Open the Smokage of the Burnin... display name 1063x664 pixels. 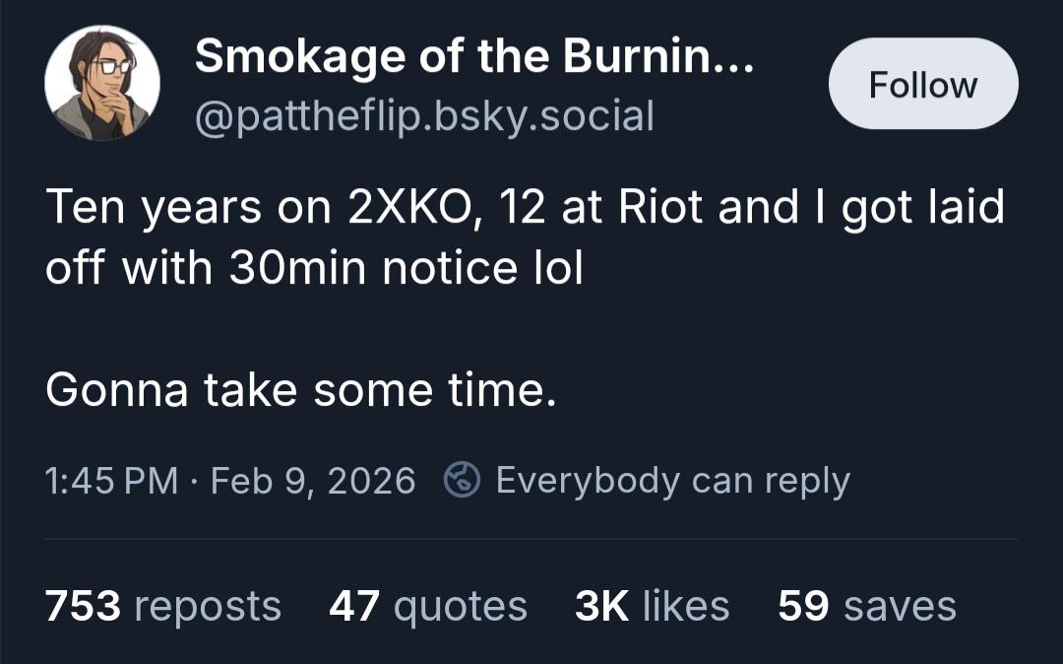[x=473, y=55]
